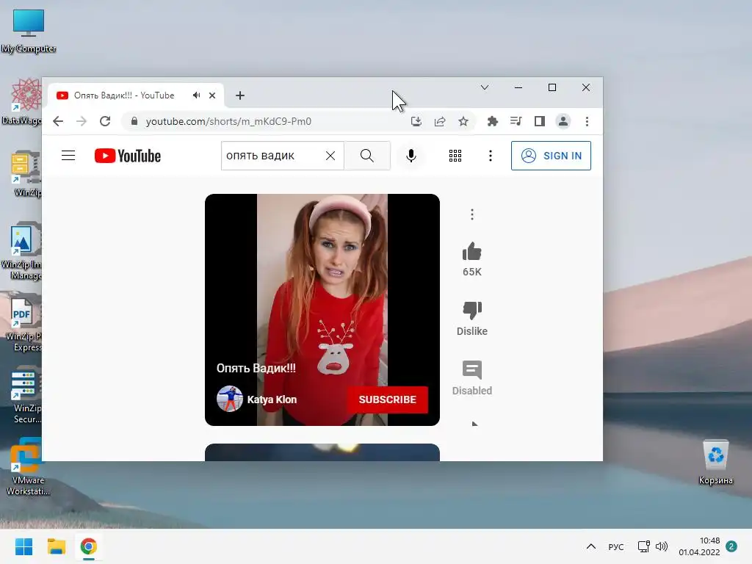Click the Disabled comments icon
This screenshot has width=752, height=564.
click(472, 370)
